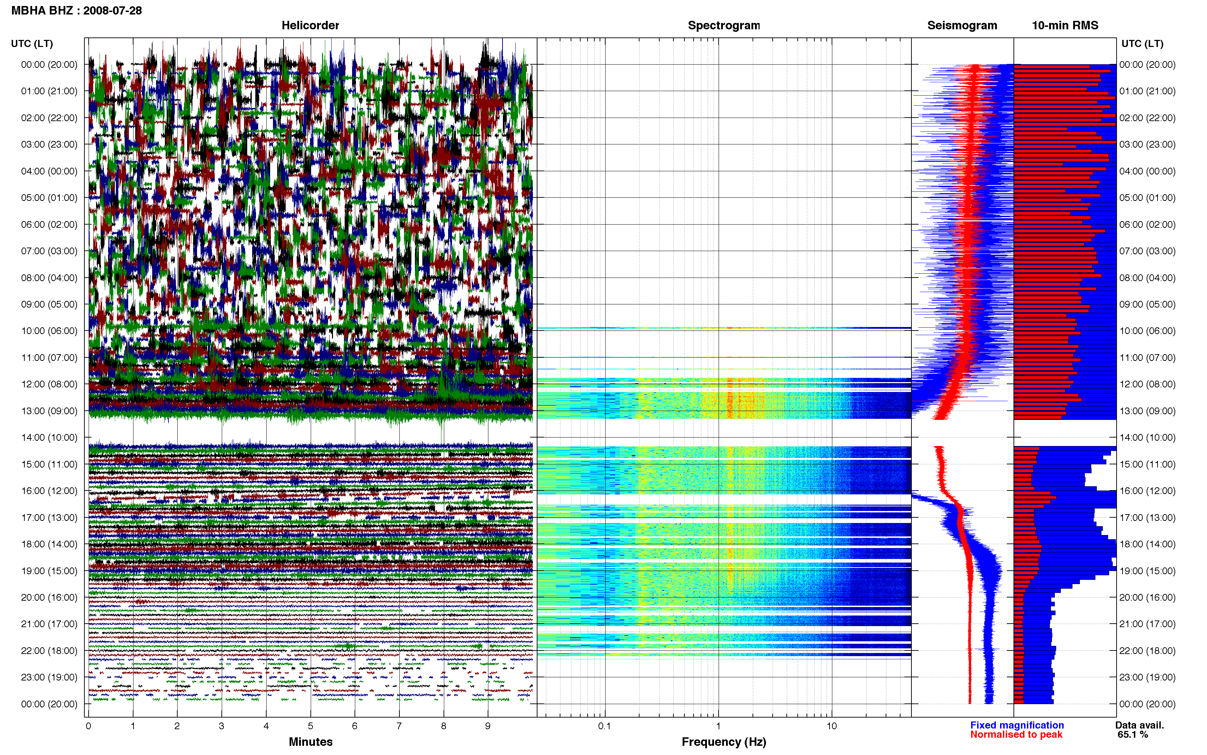The height and width of the screenshot is (755, 1207).
Task: Click '16:00 (12:00)' on the Helicorder time axis
Action: point(49,491)
